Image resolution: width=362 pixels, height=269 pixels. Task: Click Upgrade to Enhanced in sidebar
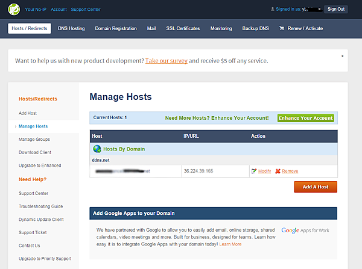[40, 165]
